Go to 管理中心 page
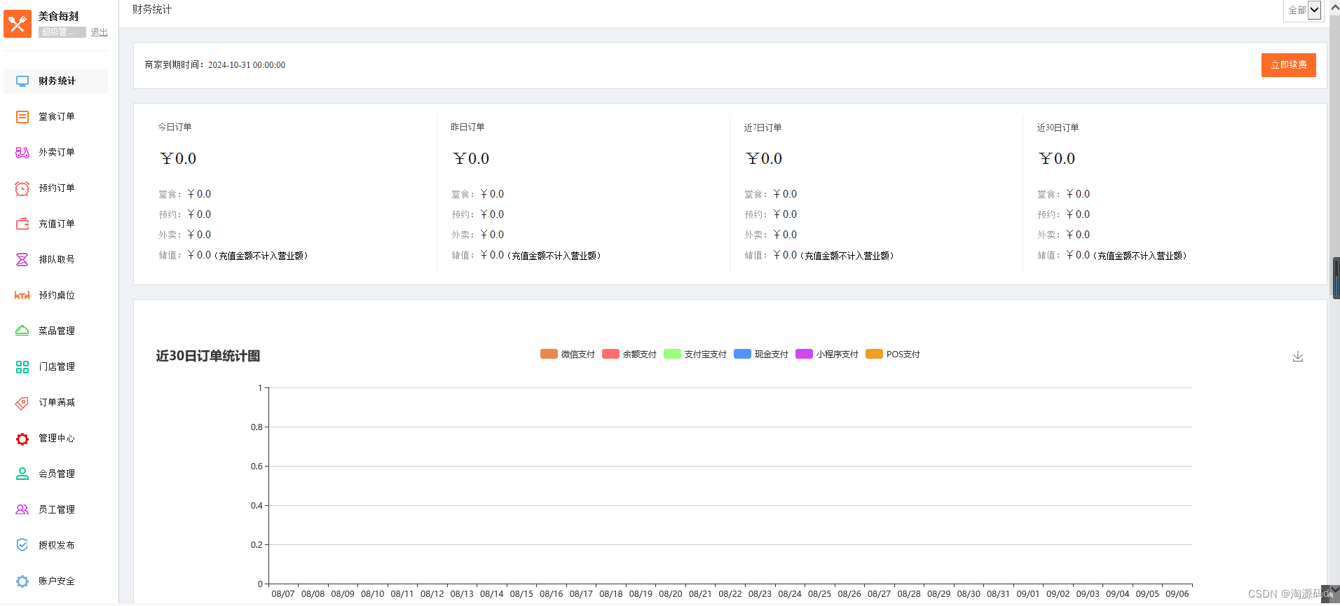The width and height of the screenshot is (1340, 606). [x=56, y=439]
